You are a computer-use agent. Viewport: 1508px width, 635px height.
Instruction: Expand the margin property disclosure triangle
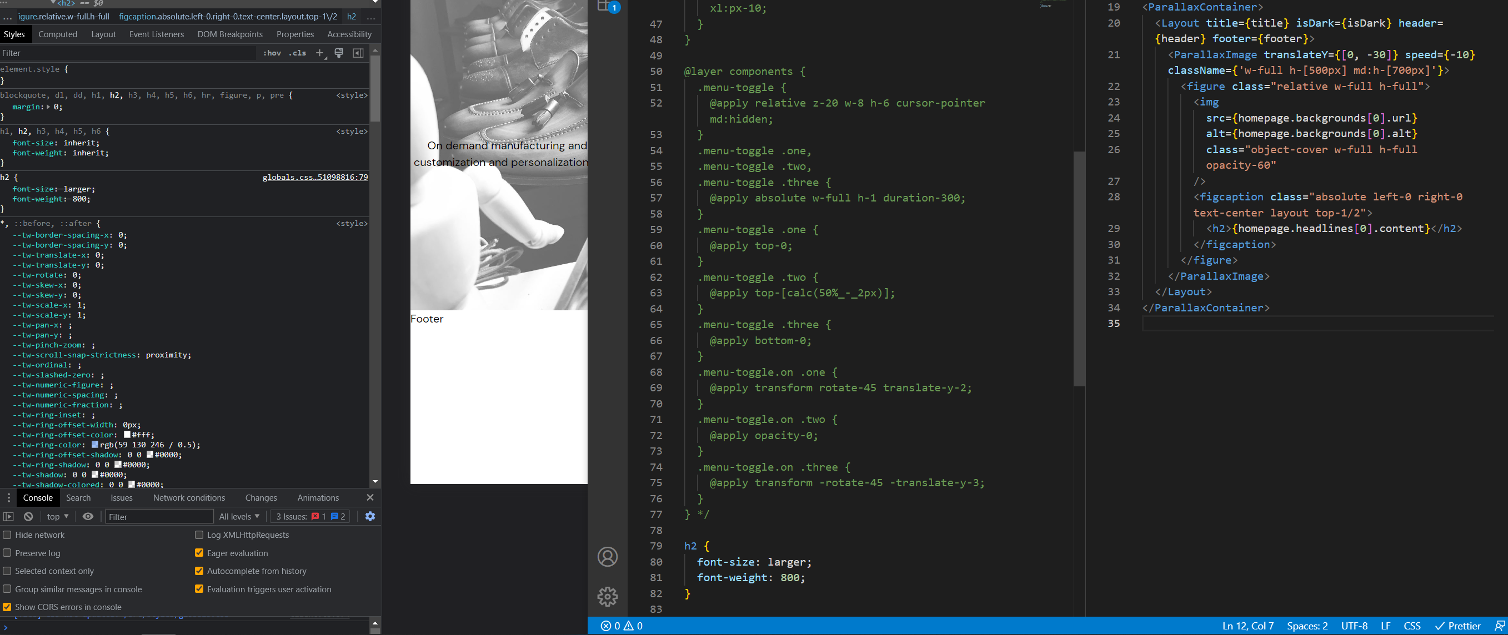(x=49, y=107)
